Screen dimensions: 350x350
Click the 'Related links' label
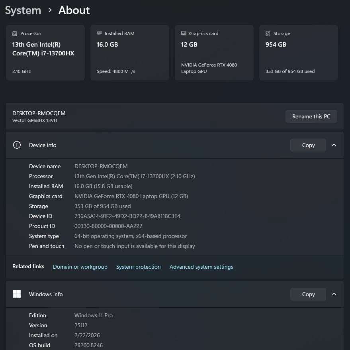tap(28, 266)
